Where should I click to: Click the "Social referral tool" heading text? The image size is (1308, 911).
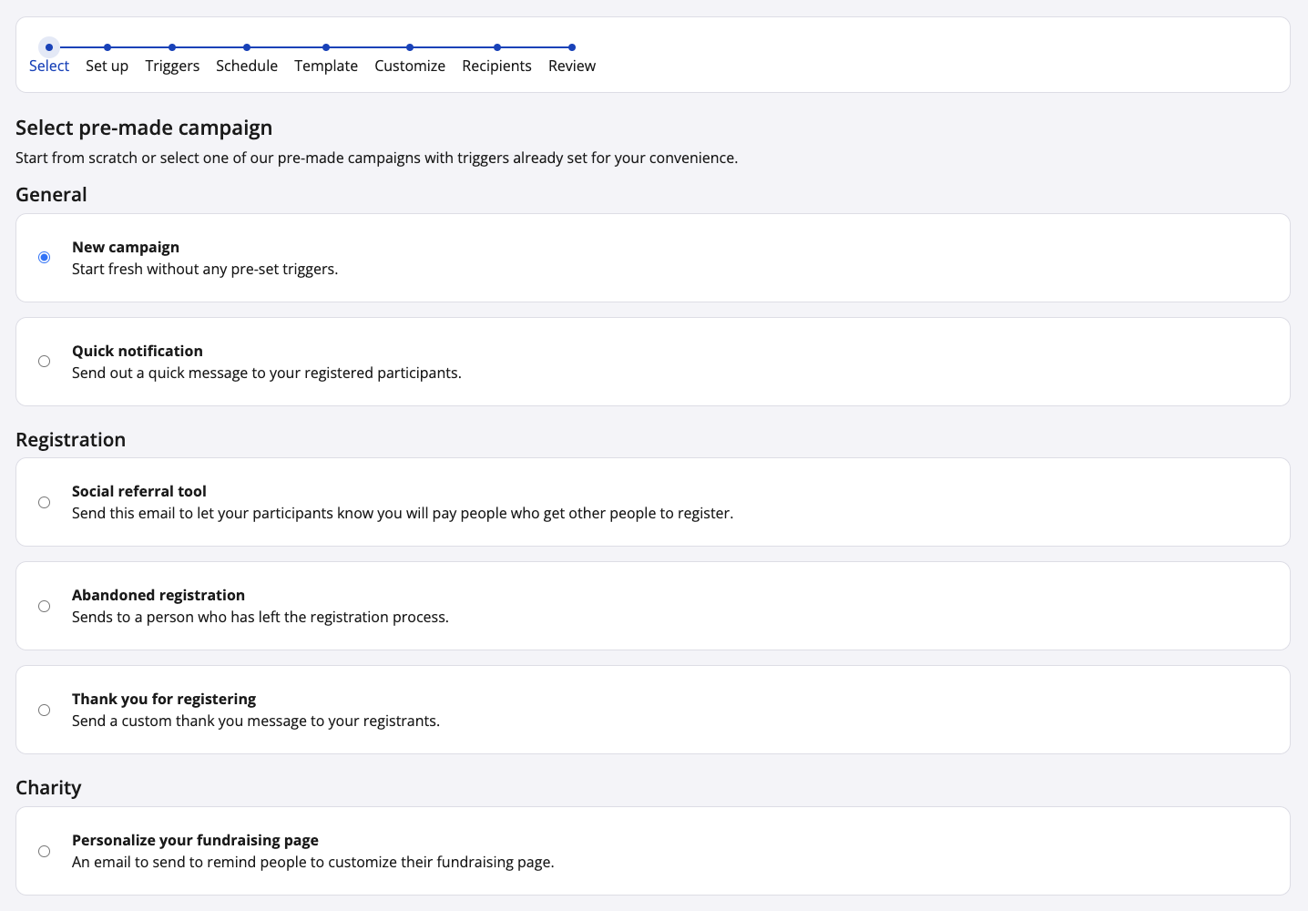[x=139, y=491]
